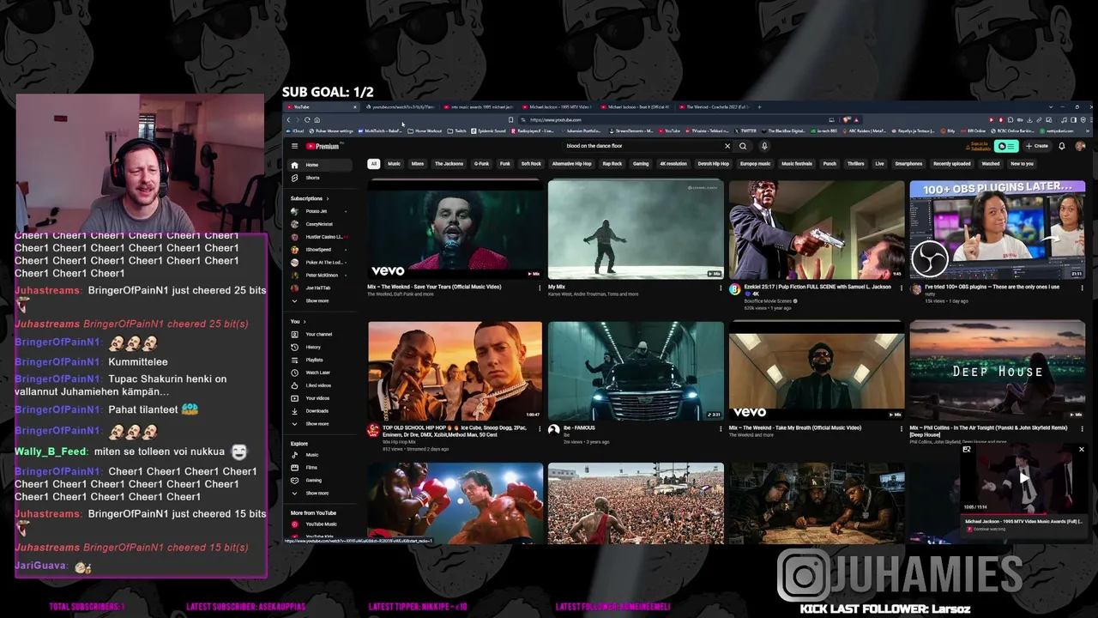Clear the search box with the X icon
This screenshot has width=1098, height=618.
pos(727,146)
